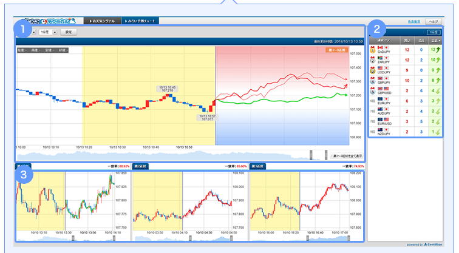This screenshot has height=253, width=459.
Task: Click the main chart range slider handle
Action: coord(311,155)
